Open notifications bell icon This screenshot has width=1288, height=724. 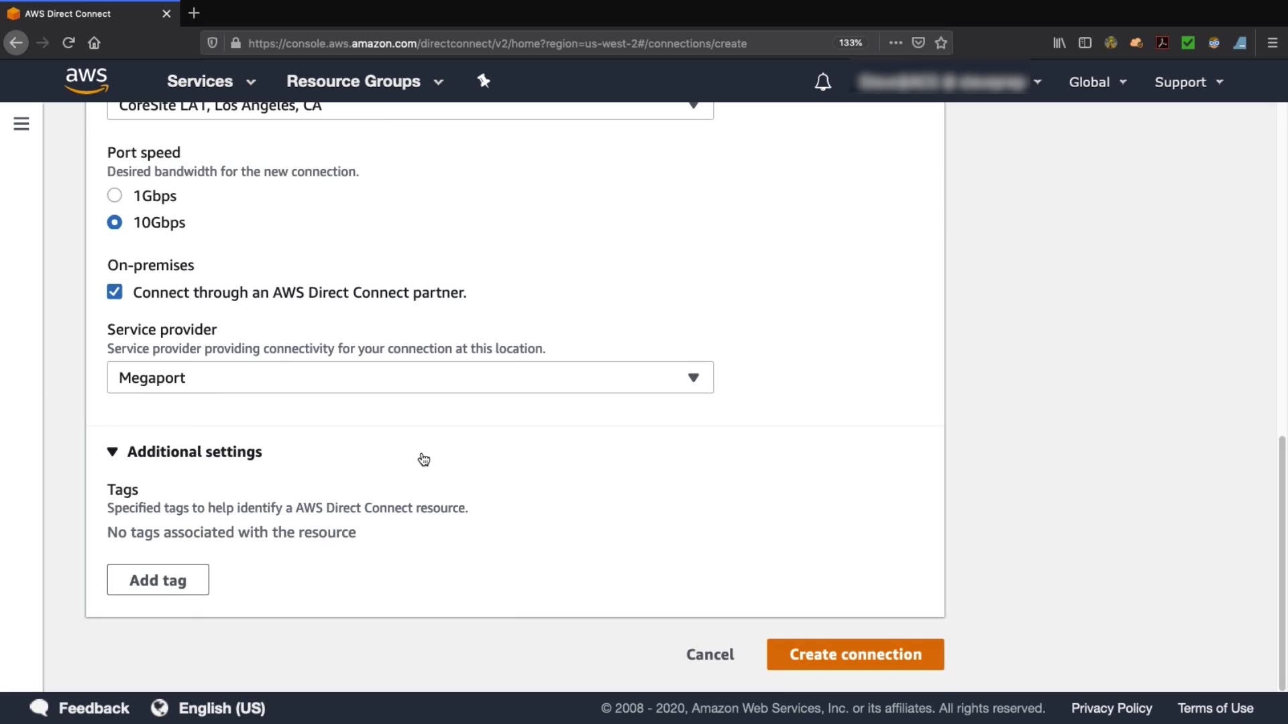822,82
